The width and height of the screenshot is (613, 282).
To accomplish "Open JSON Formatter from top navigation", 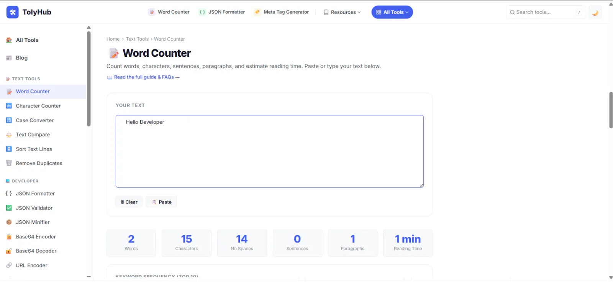I will click(x=222, y=12).
